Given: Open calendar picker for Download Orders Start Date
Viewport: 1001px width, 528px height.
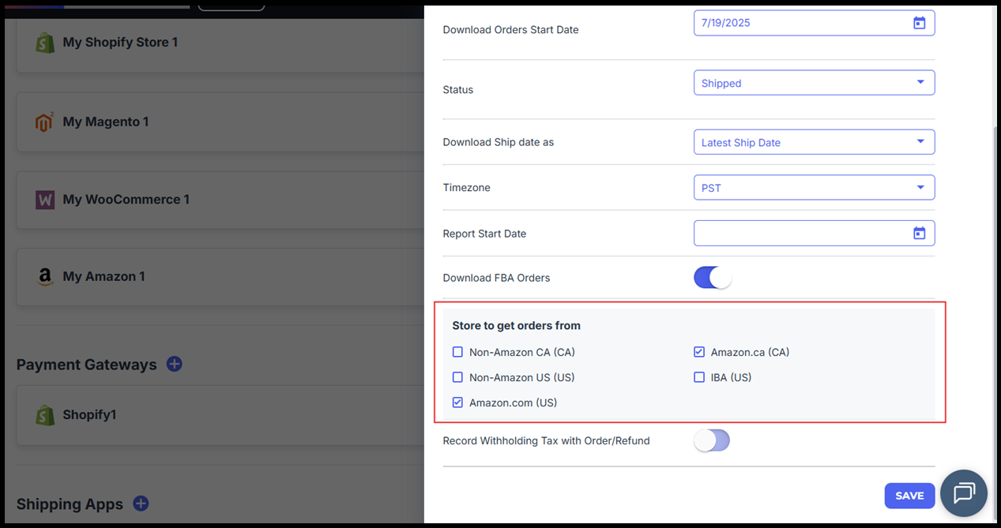Looking at the screenshot, I should pos(919,23).
